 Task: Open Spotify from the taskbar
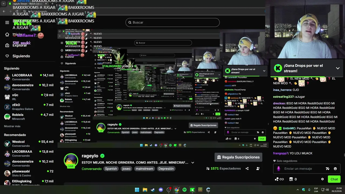[x=184, y=190]
